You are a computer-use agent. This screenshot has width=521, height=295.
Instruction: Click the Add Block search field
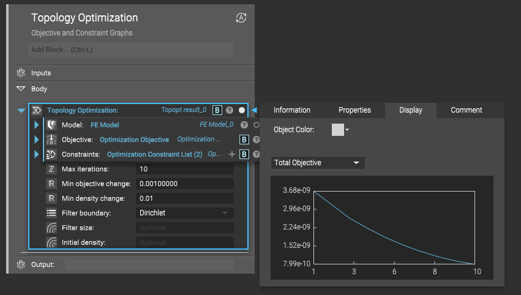[131, 50]
